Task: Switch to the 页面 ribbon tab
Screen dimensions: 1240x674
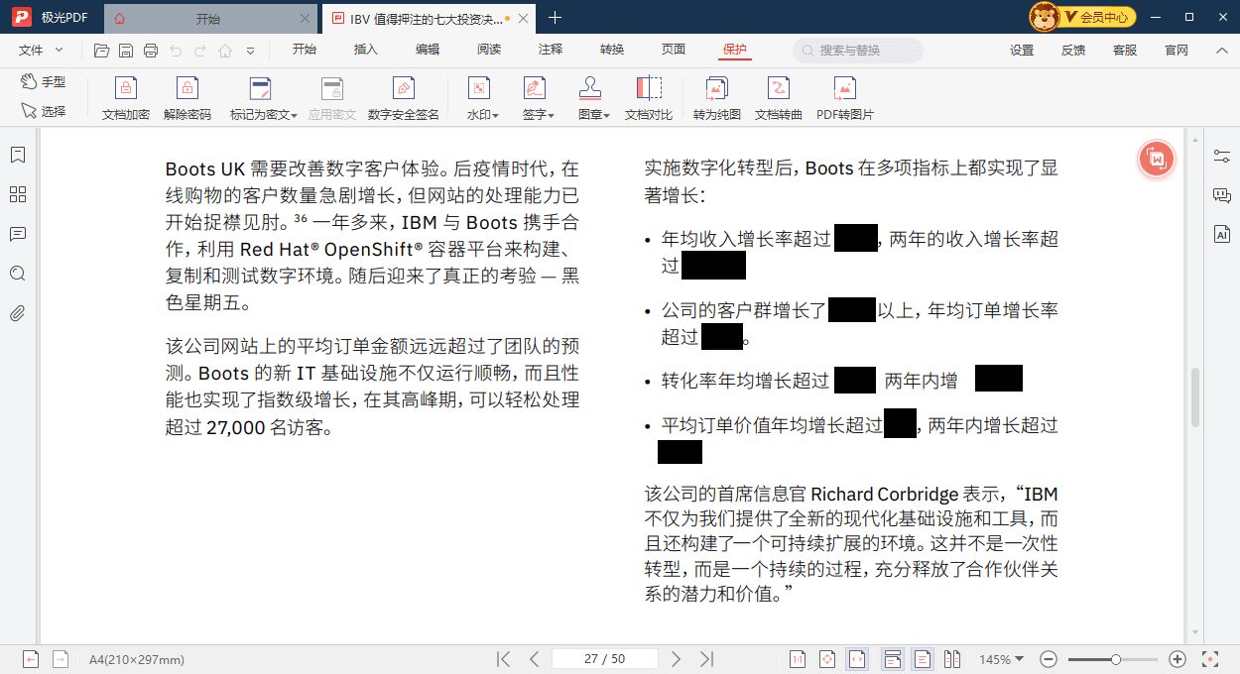Action: click(674, 51)
